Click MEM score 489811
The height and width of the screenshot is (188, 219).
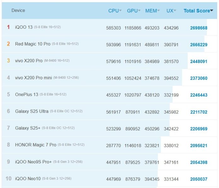tap(152, 45)
